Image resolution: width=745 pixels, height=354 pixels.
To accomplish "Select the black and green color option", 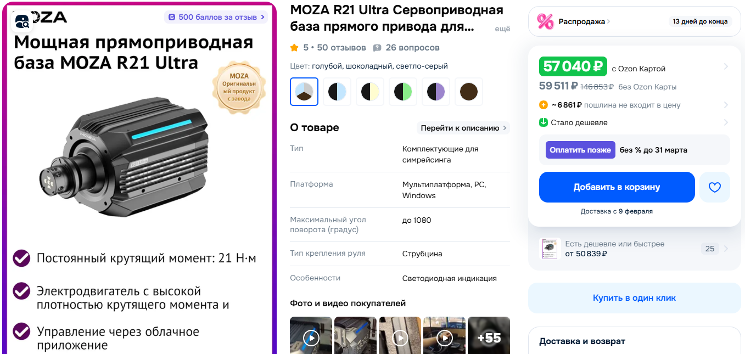I will 403,92.
